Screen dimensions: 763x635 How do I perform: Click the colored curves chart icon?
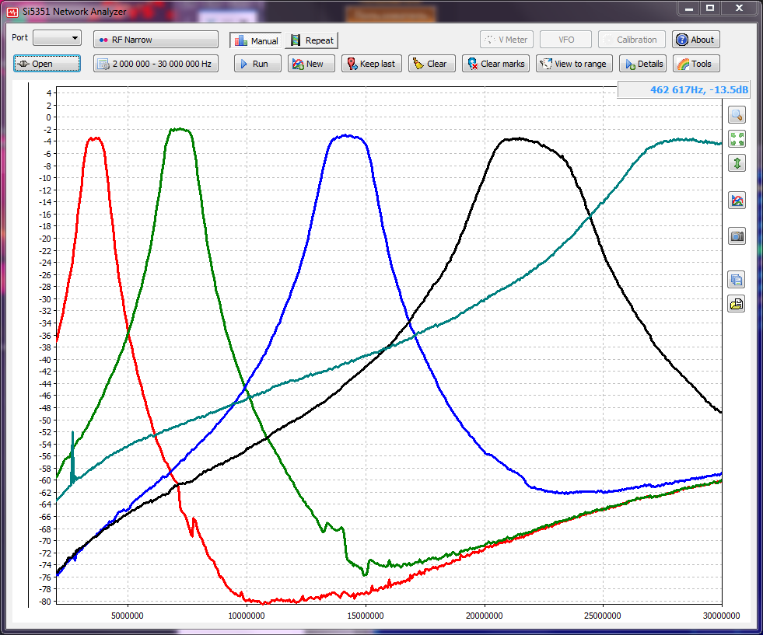coord(736,201)
